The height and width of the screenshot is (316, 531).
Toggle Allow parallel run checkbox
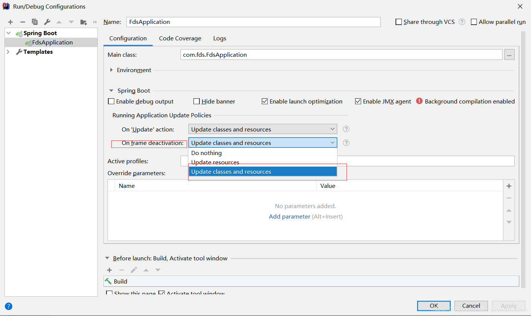(474, 22)
